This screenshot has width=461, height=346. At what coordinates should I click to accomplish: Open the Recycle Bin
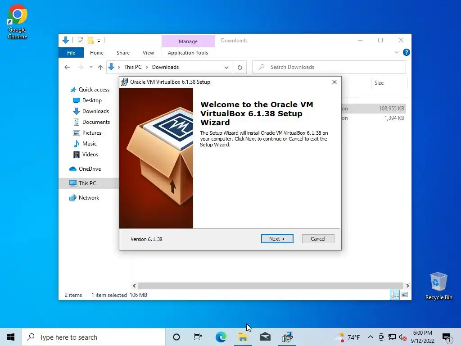click(438, 286)
